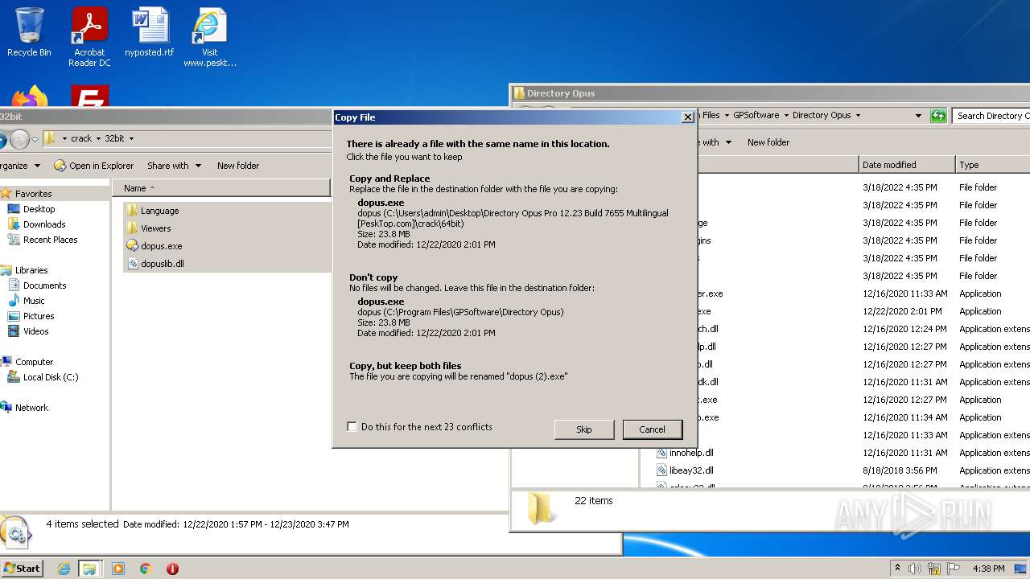
Task: Click Cancel in Copy File dialog
Action: (652, 429)
